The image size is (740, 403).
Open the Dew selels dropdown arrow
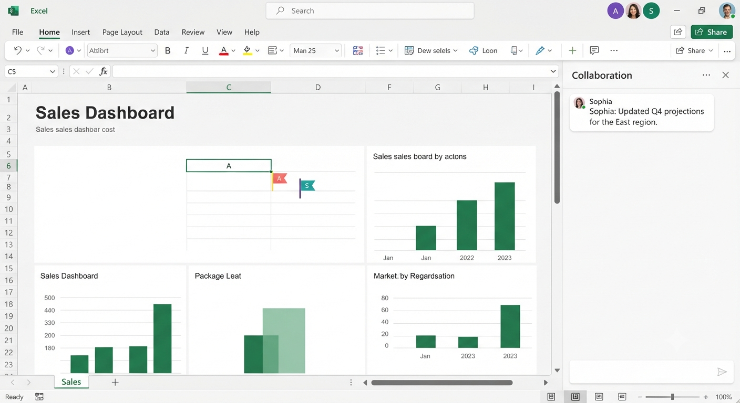click(455, 51)
